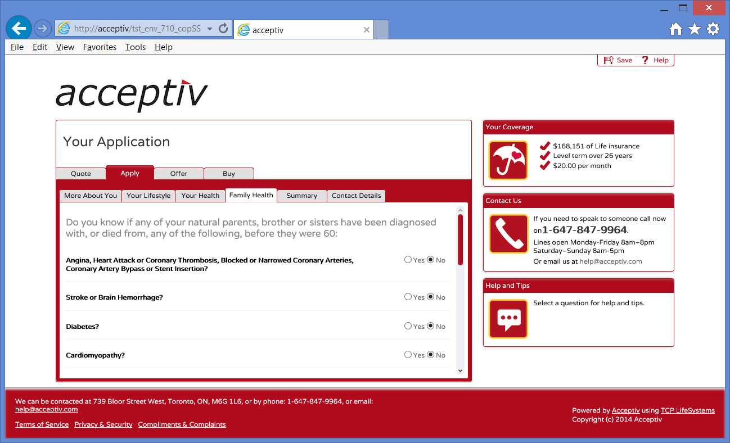
Task: Click the telephone Contact Us icon
Action: [x=508, y=234]
